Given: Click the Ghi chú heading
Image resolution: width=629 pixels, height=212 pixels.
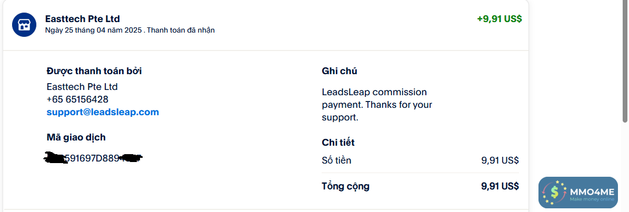Looking at the screenshot, I should tap(340, 71).
